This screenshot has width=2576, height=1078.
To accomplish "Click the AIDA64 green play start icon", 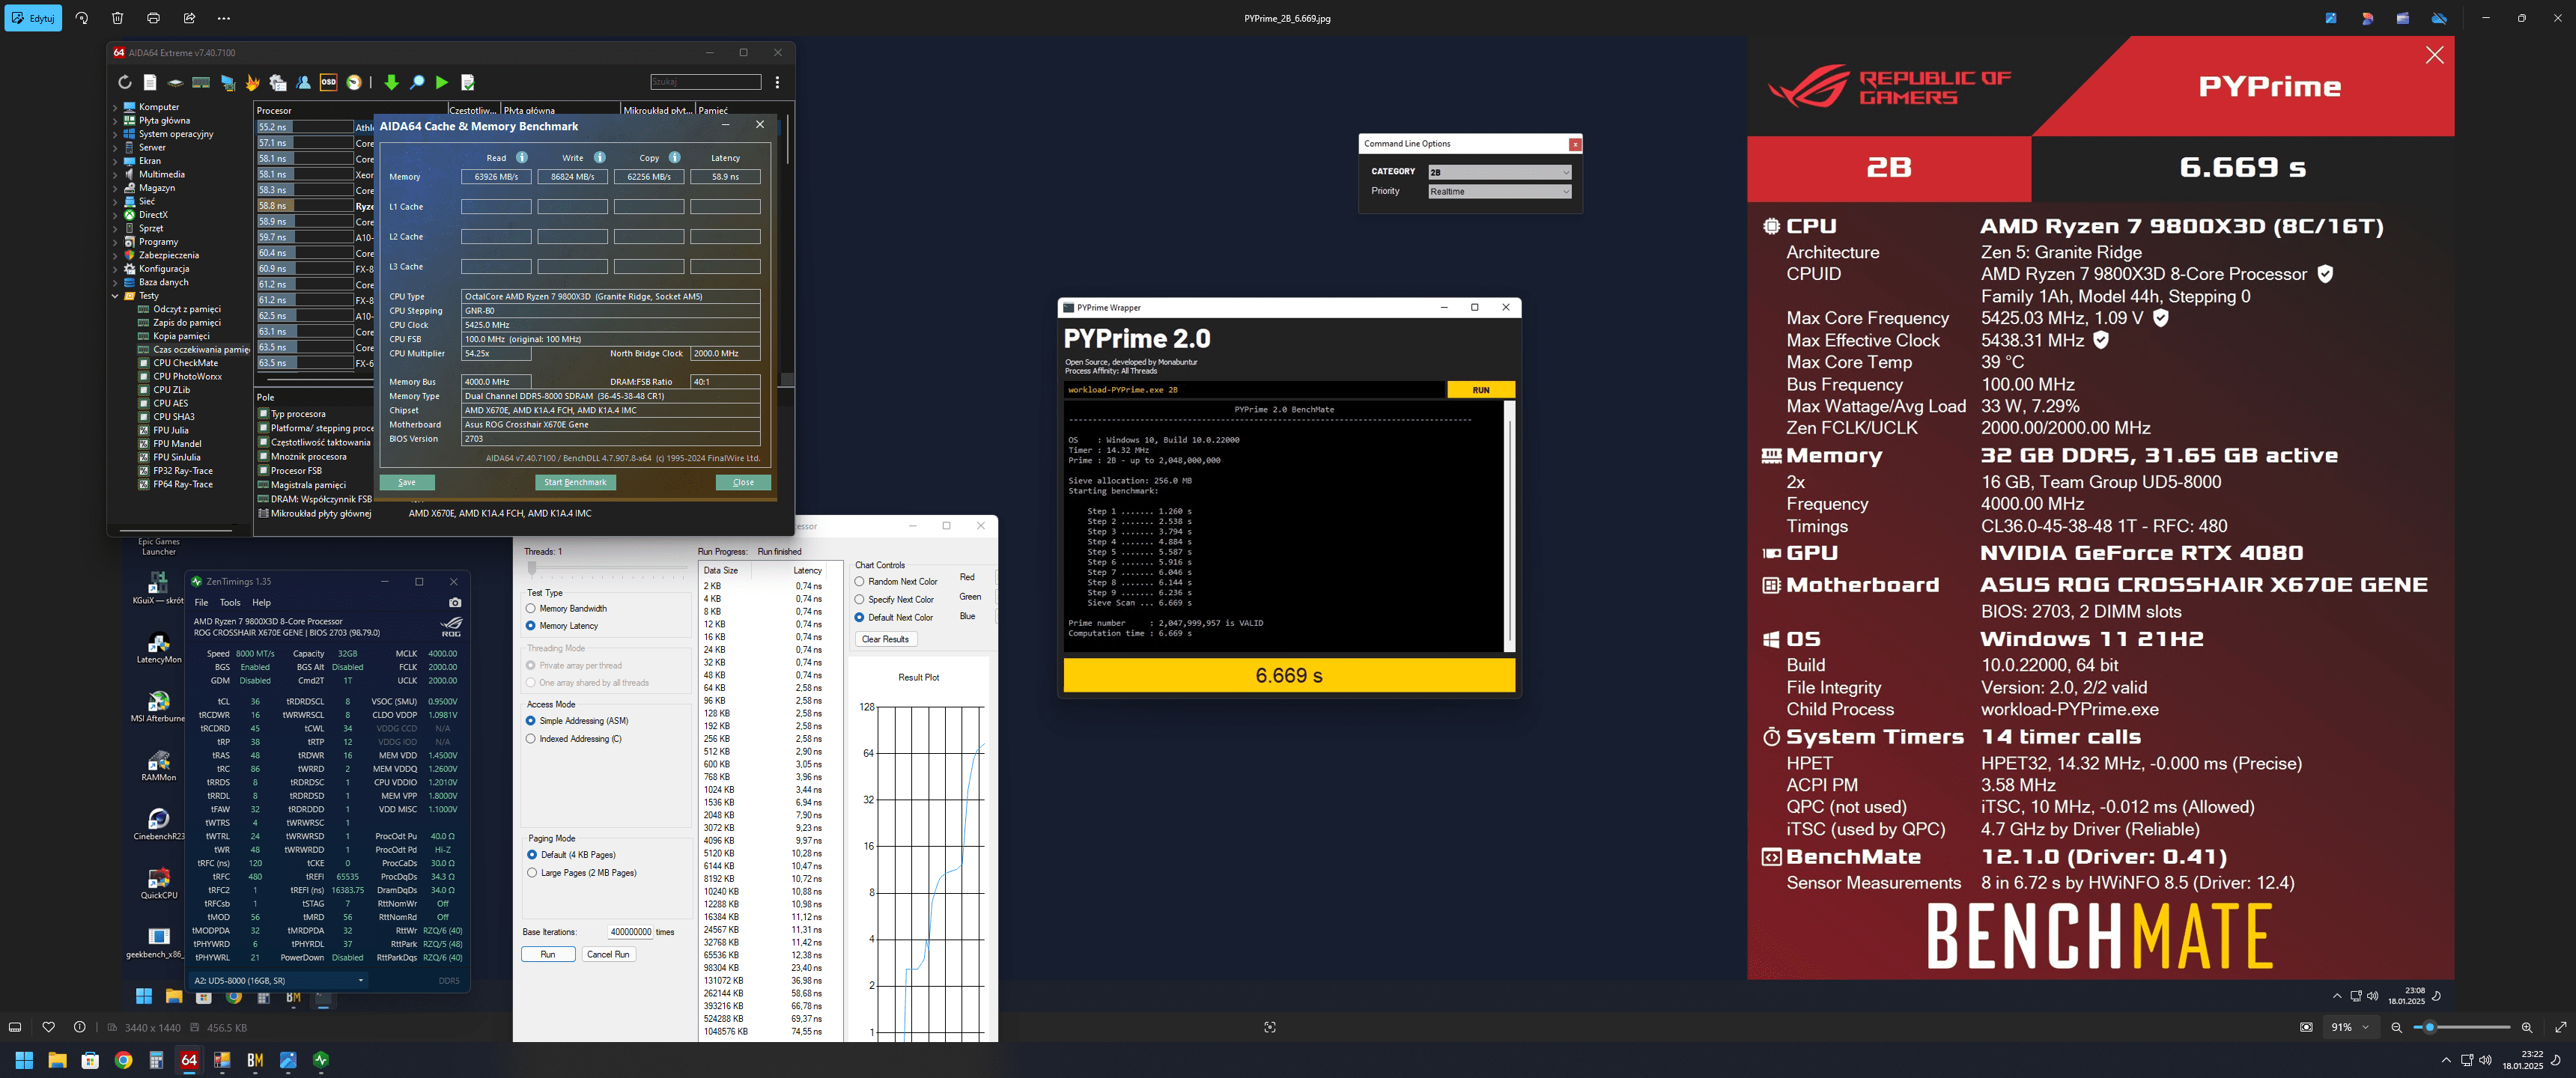I will (x=442, y=83).
